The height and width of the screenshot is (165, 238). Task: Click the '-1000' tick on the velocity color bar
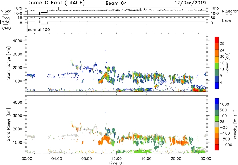pos(226,145)
